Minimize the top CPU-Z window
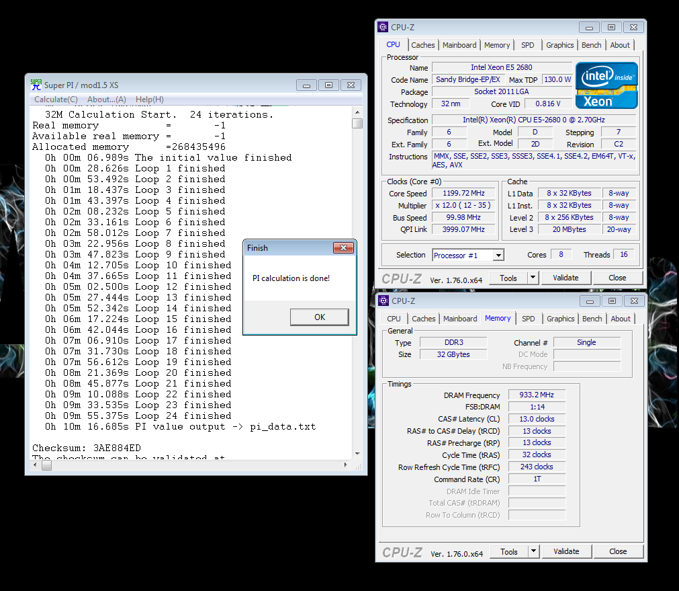Viewport: 679px width, 591px height. (590, 28)
